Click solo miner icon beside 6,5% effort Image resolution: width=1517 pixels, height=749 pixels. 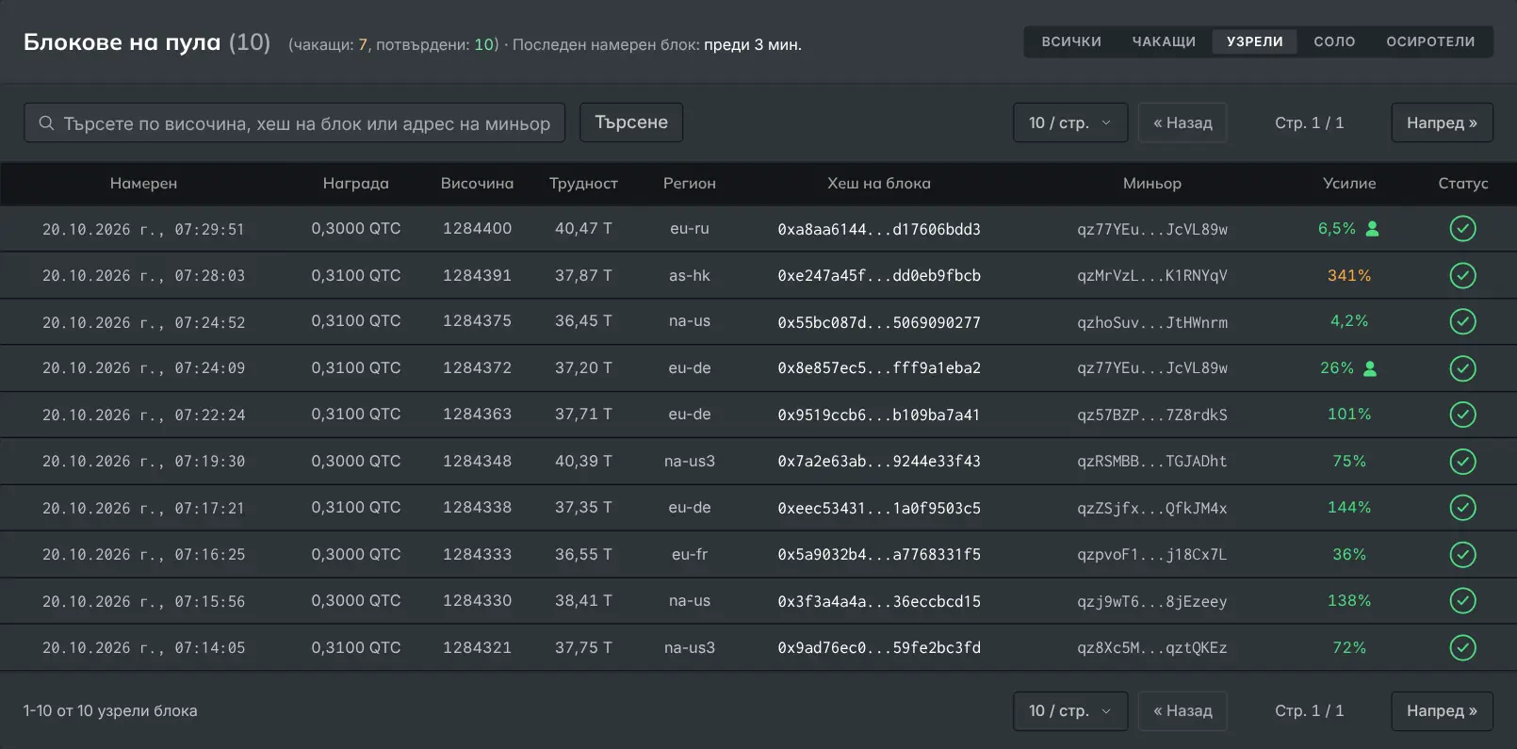[x=1373, y=229]
